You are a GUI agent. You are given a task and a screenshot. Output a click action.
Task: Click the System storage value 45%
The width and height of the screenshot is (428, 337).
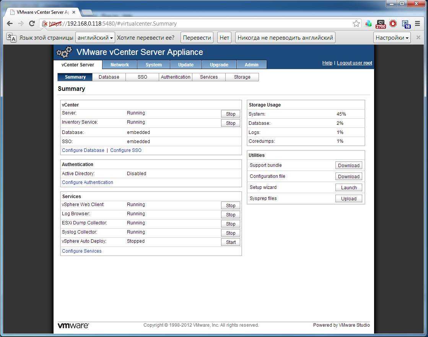click(341, 114)
